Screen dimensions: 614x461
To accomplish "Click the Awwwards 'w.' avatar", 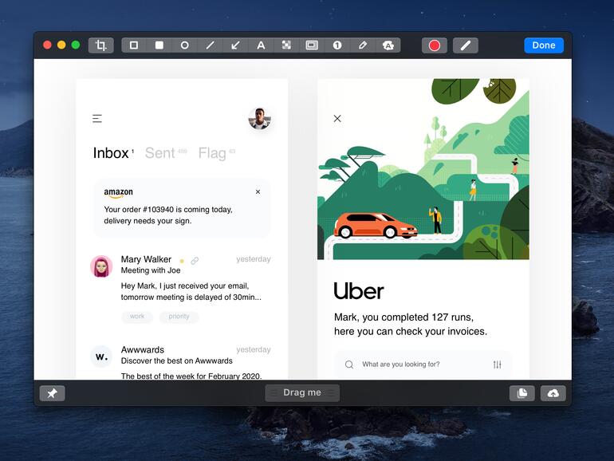I will [101, 357].
